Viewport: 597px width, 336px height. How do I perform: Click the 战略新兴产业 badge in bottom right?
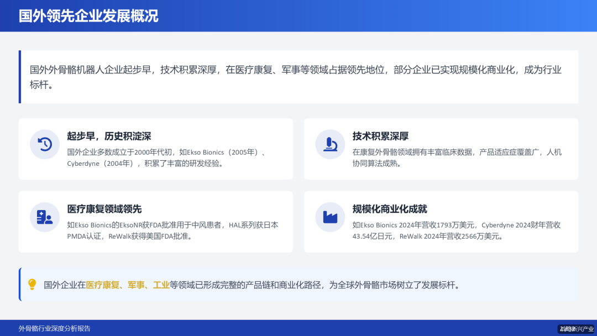[577, 329]
